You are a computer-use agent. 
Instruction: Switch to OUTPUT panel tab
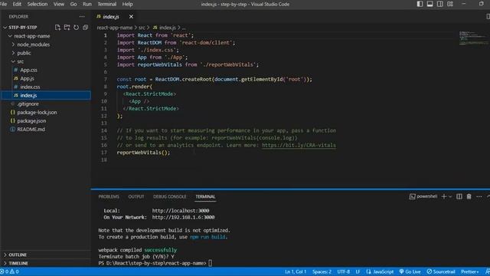click(x=136, y=196)
